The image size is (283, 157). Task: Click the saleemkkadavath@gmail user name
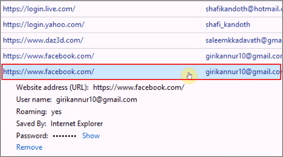point(244,40)
